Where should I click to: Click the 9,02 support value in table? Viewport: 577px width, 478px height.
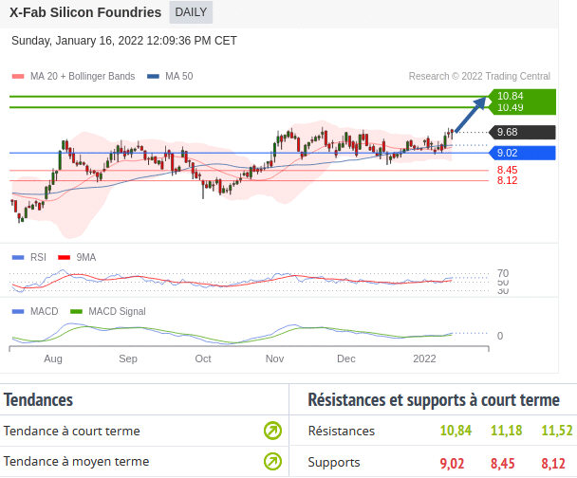pos(452,463)
